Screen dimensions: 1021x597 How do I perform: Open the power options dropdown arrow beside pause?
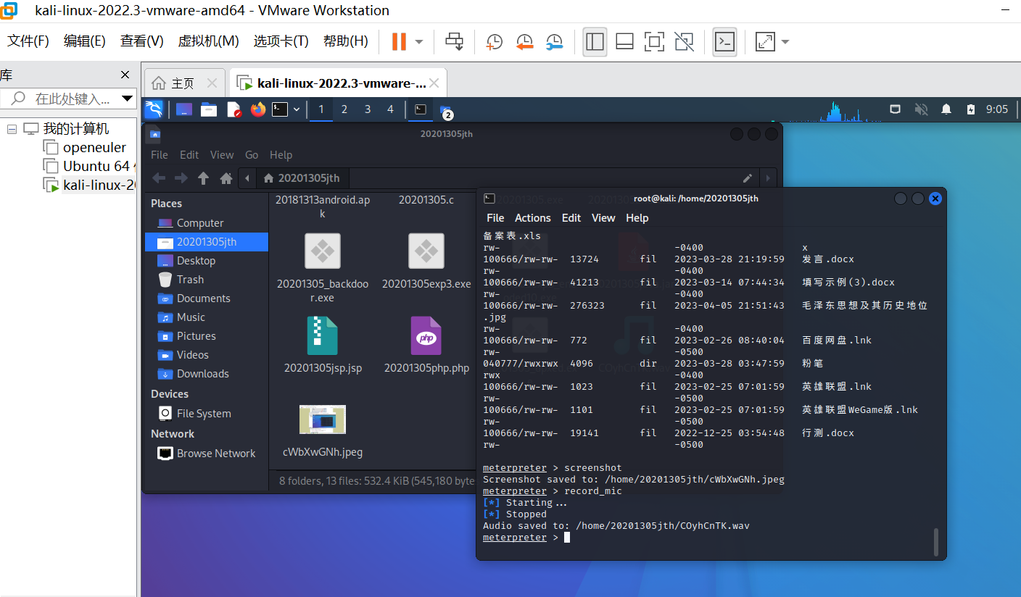click(419, 42)
